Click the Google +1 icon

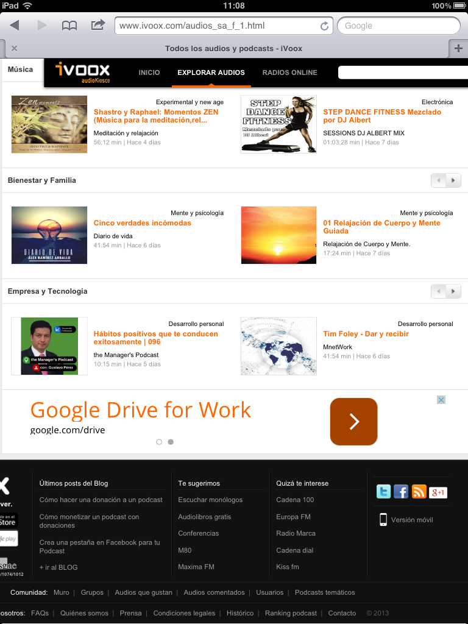[x=438, y=492]
